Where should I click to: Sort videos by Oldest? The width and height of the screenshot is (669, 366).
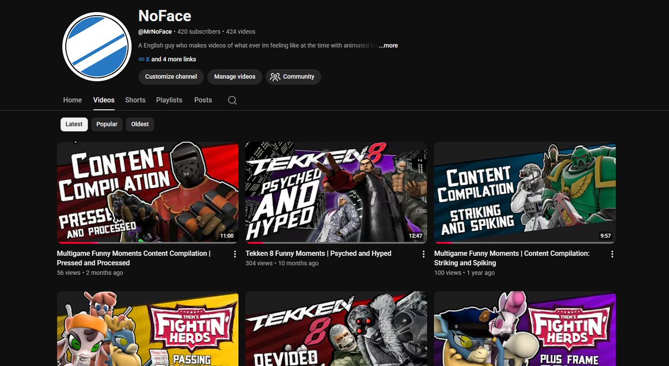tap(140, 124)
